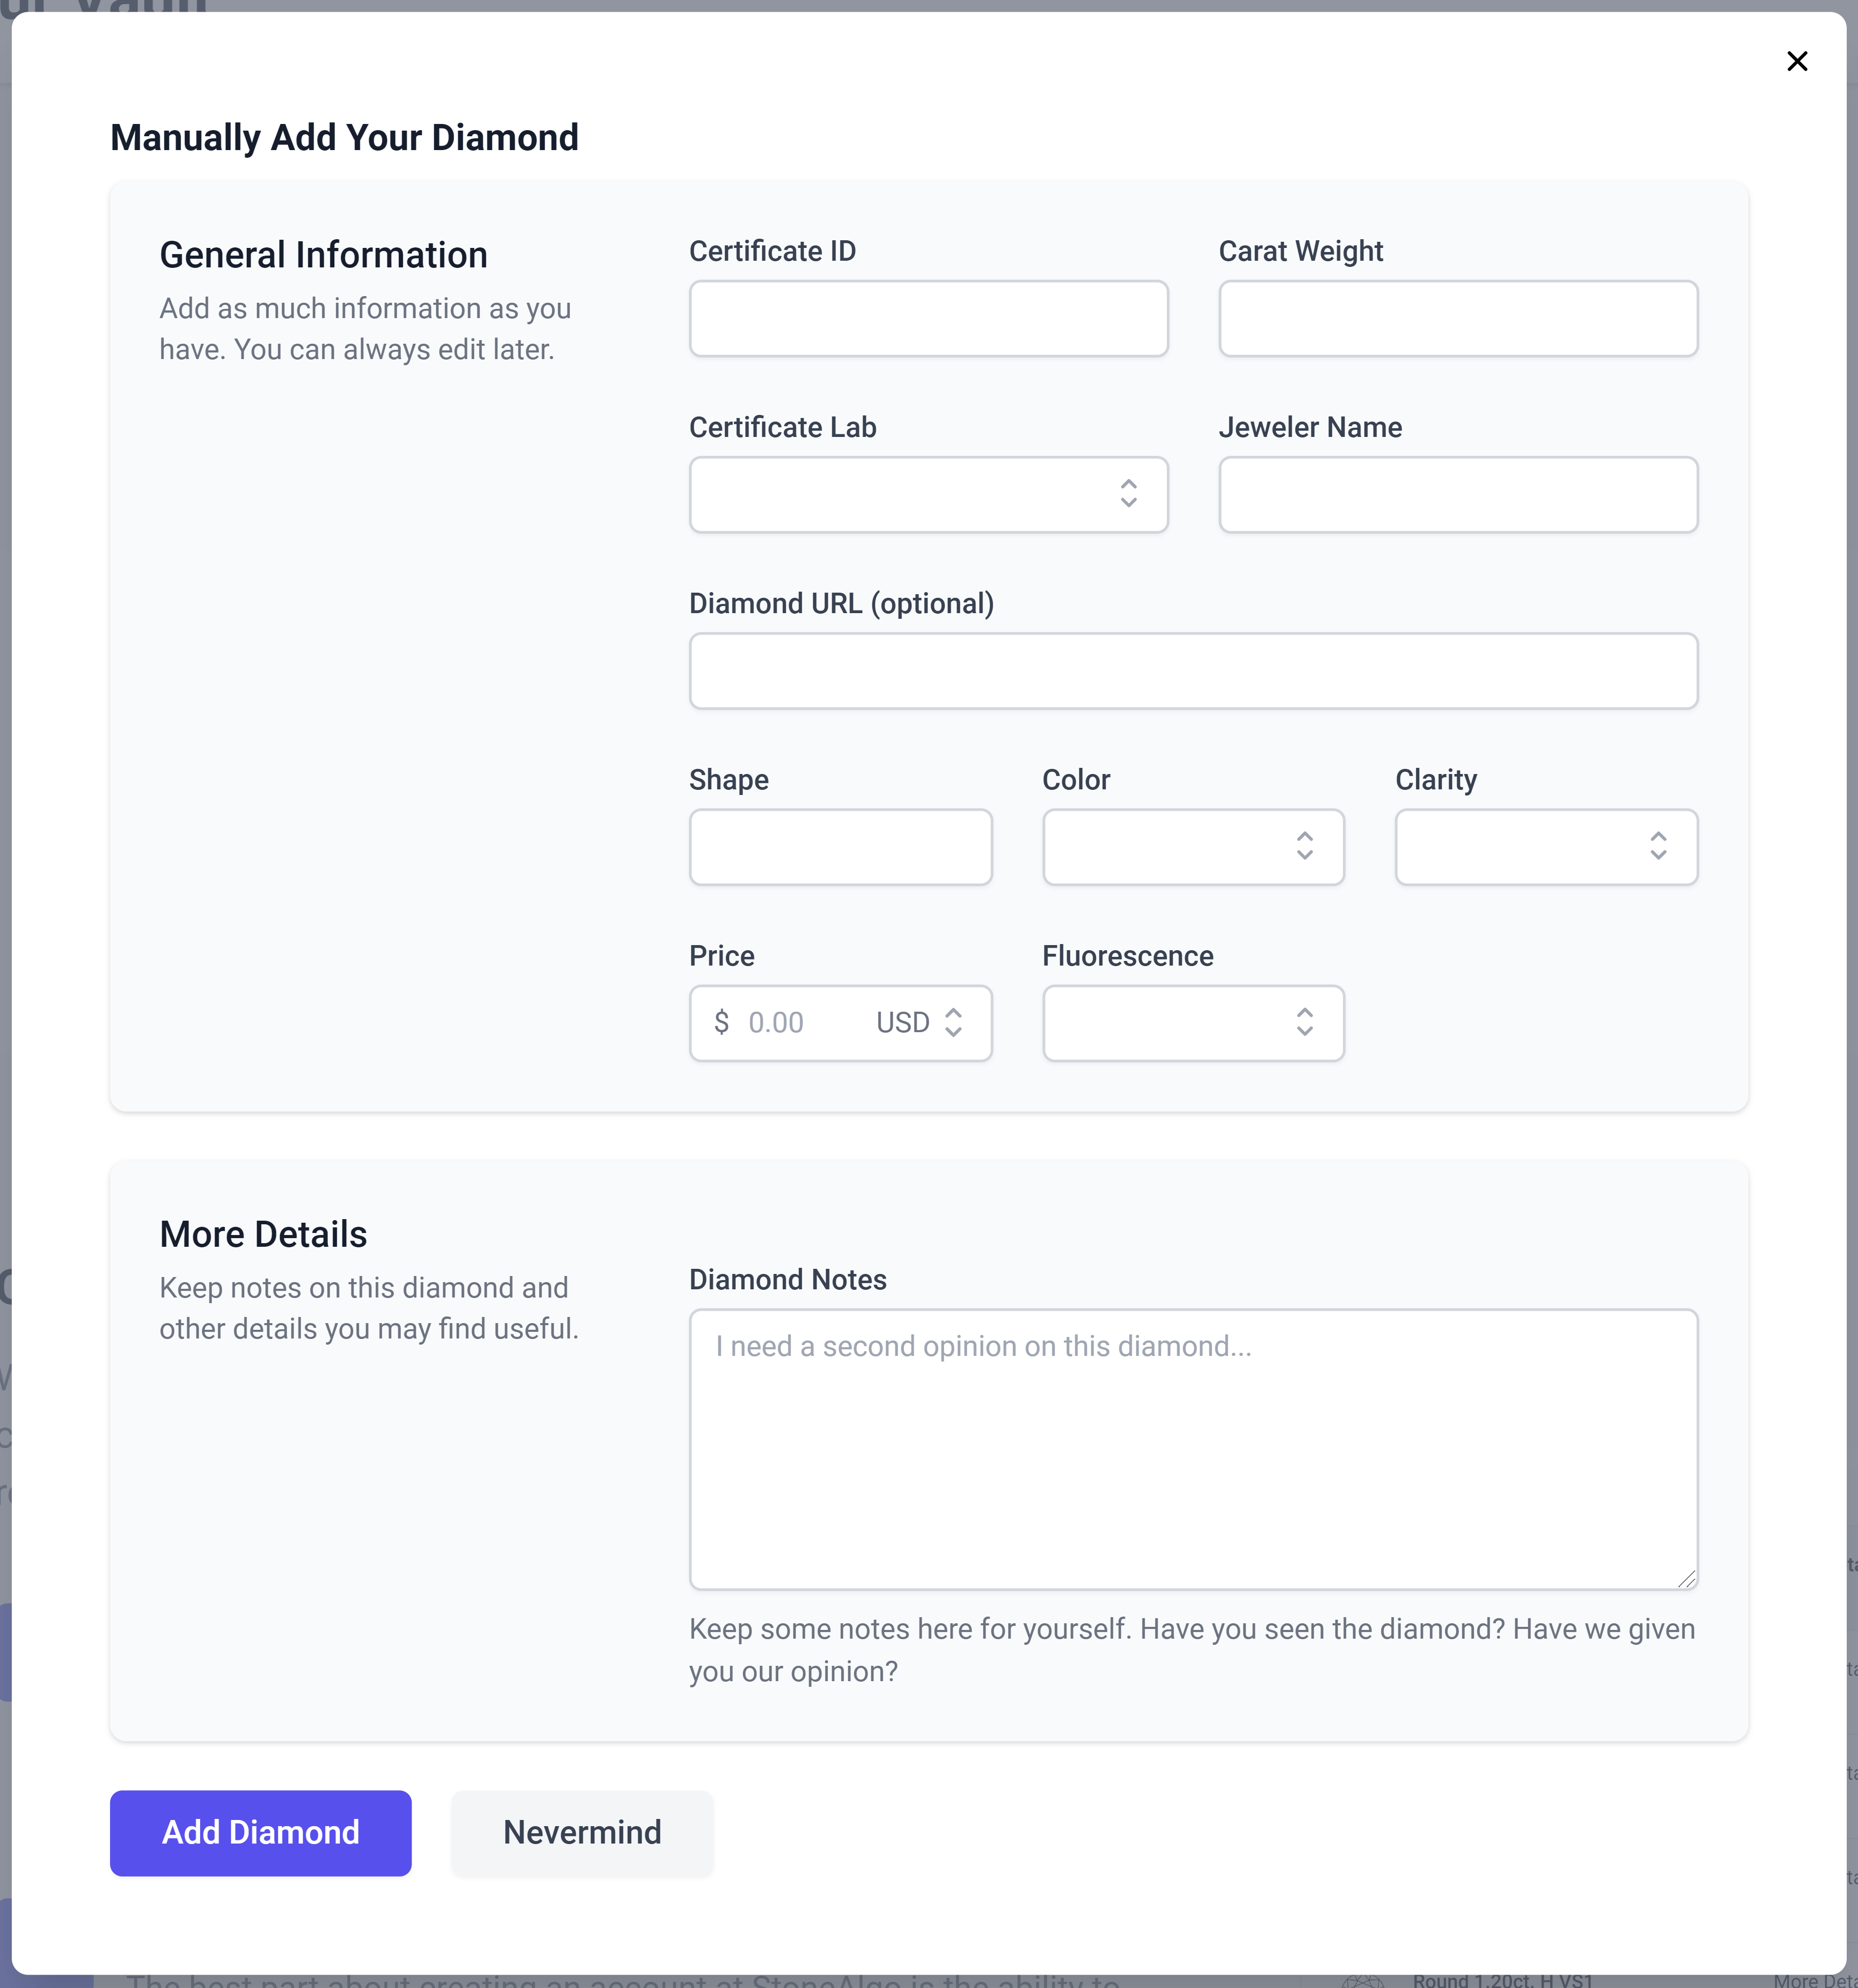
Task: Click the Jeweler Name field
Action: (1457, 495)
